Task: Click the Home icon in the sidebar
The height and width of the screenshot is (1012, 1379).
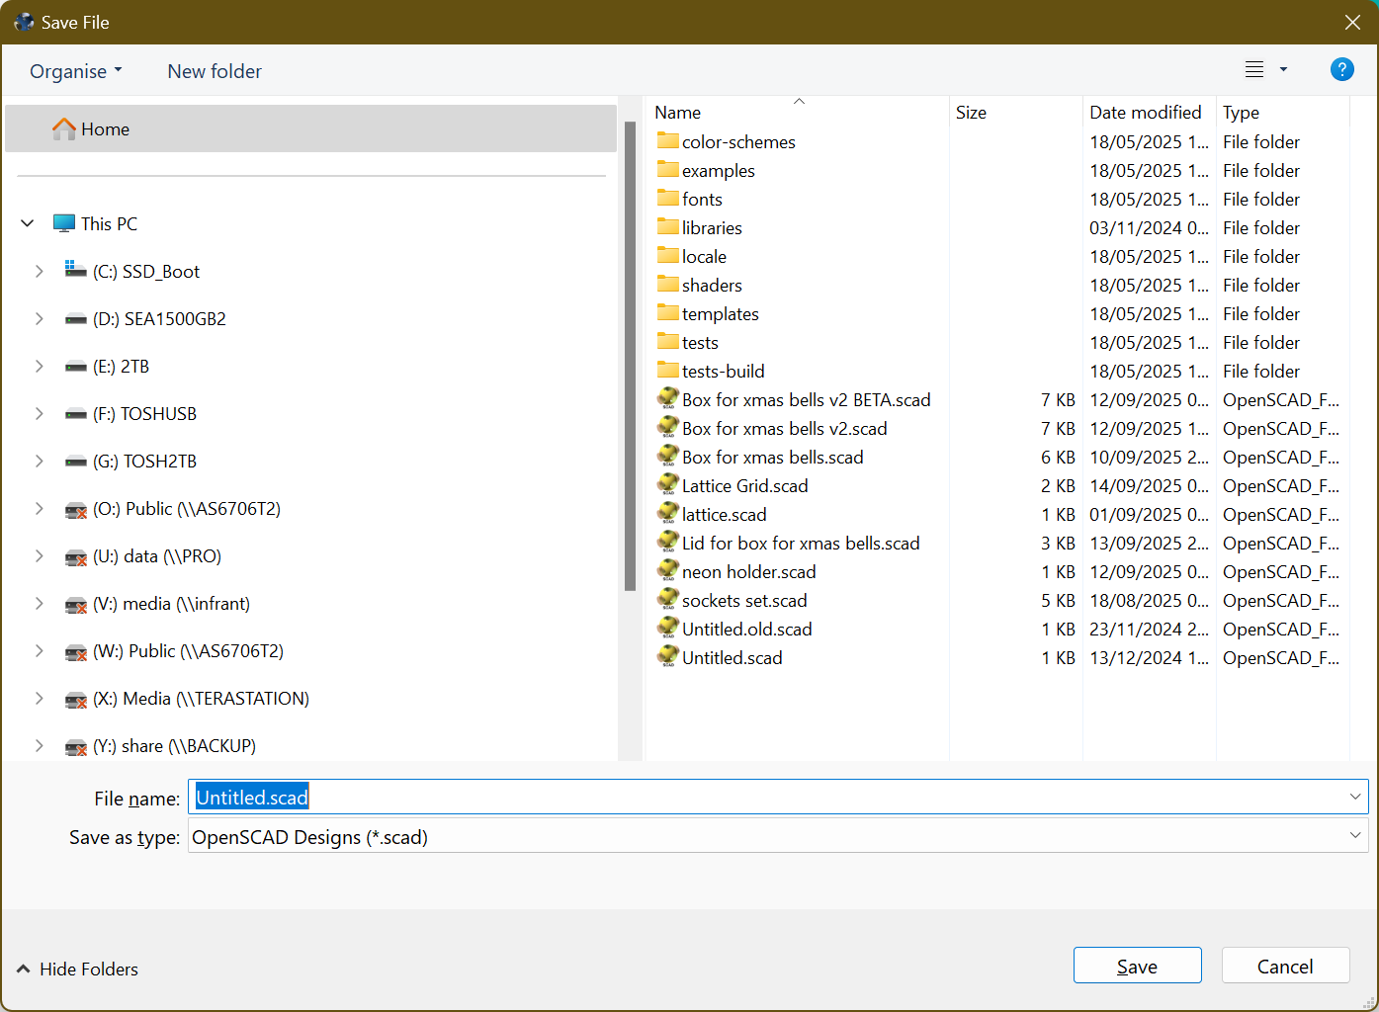Action: point(63,128)
